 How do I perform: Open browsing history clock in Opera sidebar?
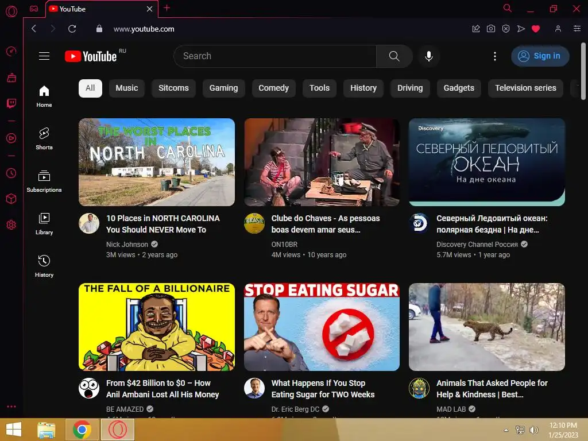click(11, 173)
